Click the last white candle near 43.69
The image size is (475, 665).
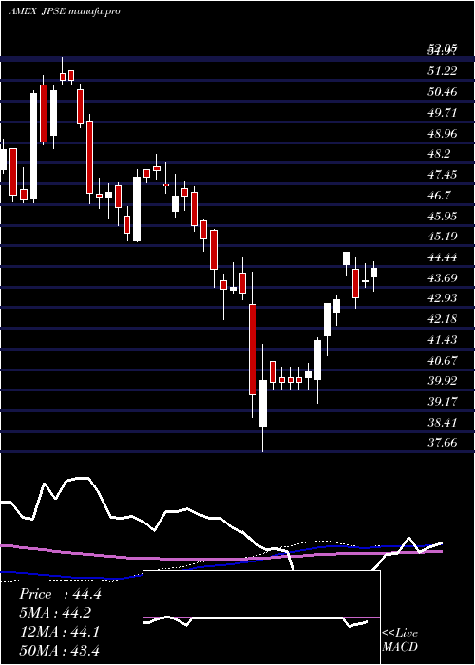click(x=374, y=273)
